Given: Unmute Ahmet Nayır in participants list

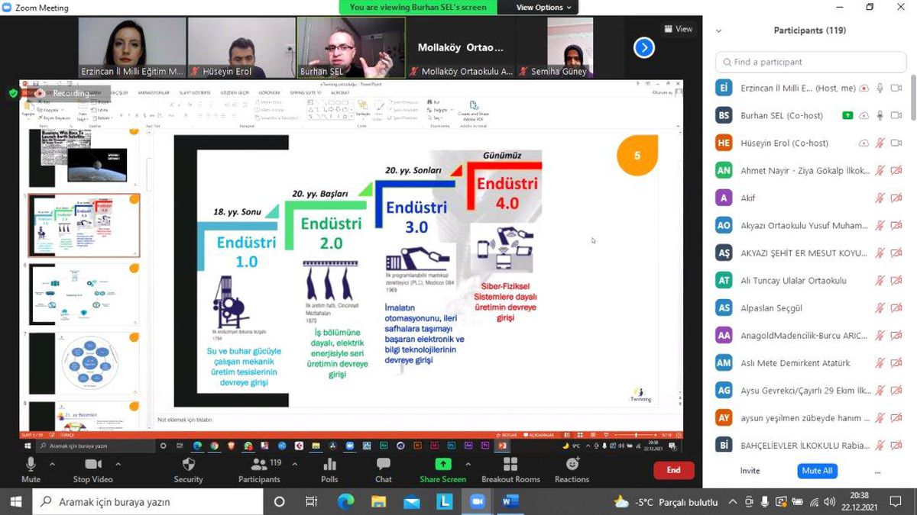Looking at the screenshot, I should [x=880, y=170].
